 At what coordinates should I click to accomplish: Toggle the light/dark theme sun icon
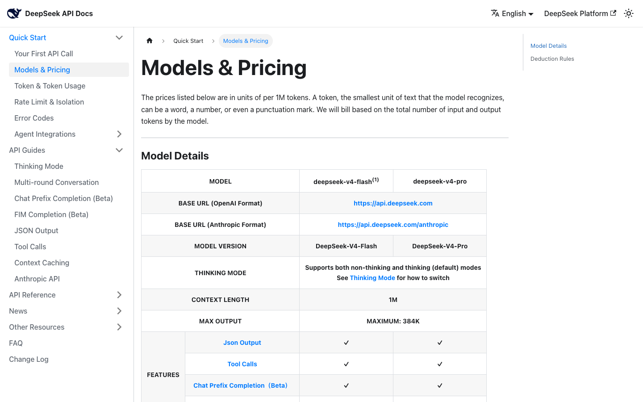coord(629,13)
